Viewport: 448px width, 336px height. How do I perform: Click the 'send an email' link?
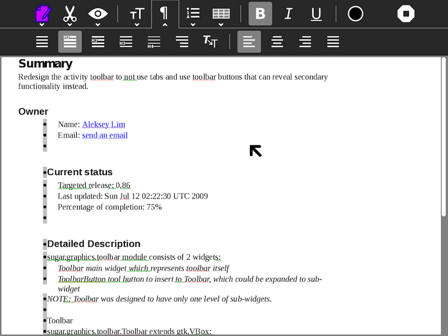pos(105,135)
